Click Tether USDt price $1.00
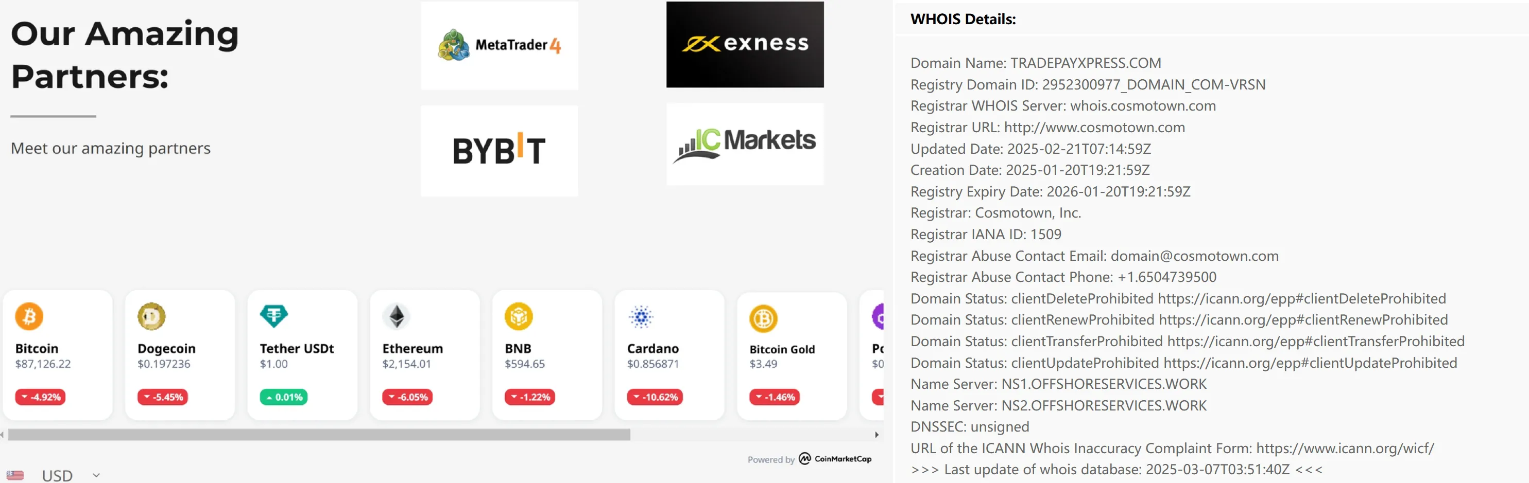 point(273,364)
